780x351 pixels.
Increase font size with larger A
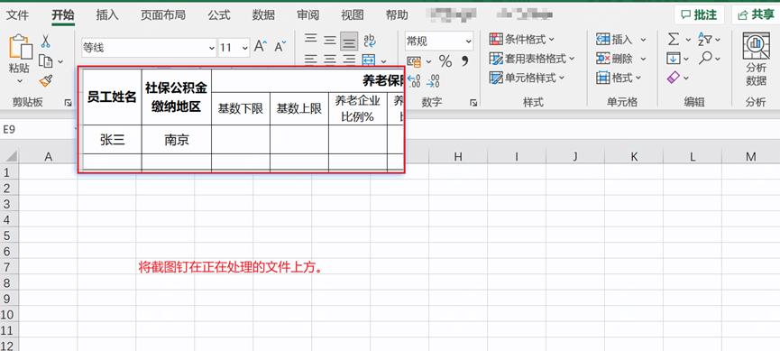coord(261,47)
